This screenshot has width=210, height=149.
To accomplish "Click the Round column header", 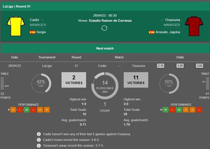I will coord(76,57).
